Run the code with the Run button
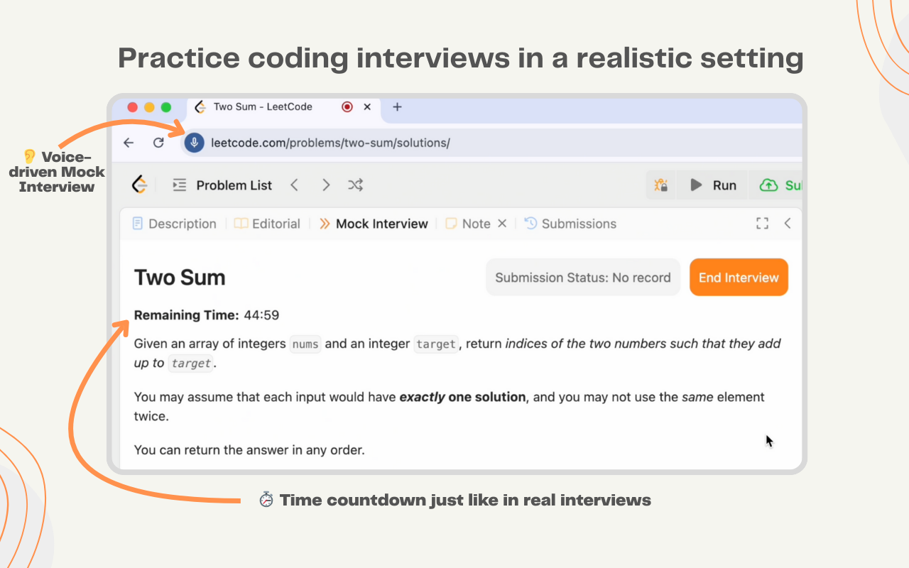The width and height of the screenshot is (909, 568). click(x=713, y=185)
